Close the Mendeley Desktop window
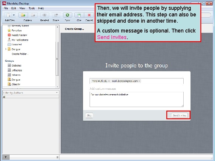215x161 pixels. [x=209, y=3]
